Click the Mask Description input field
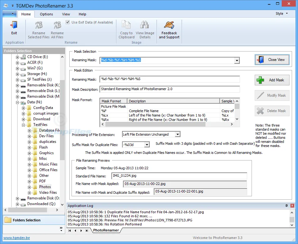The image size is (298, 244). coord(170,89)
